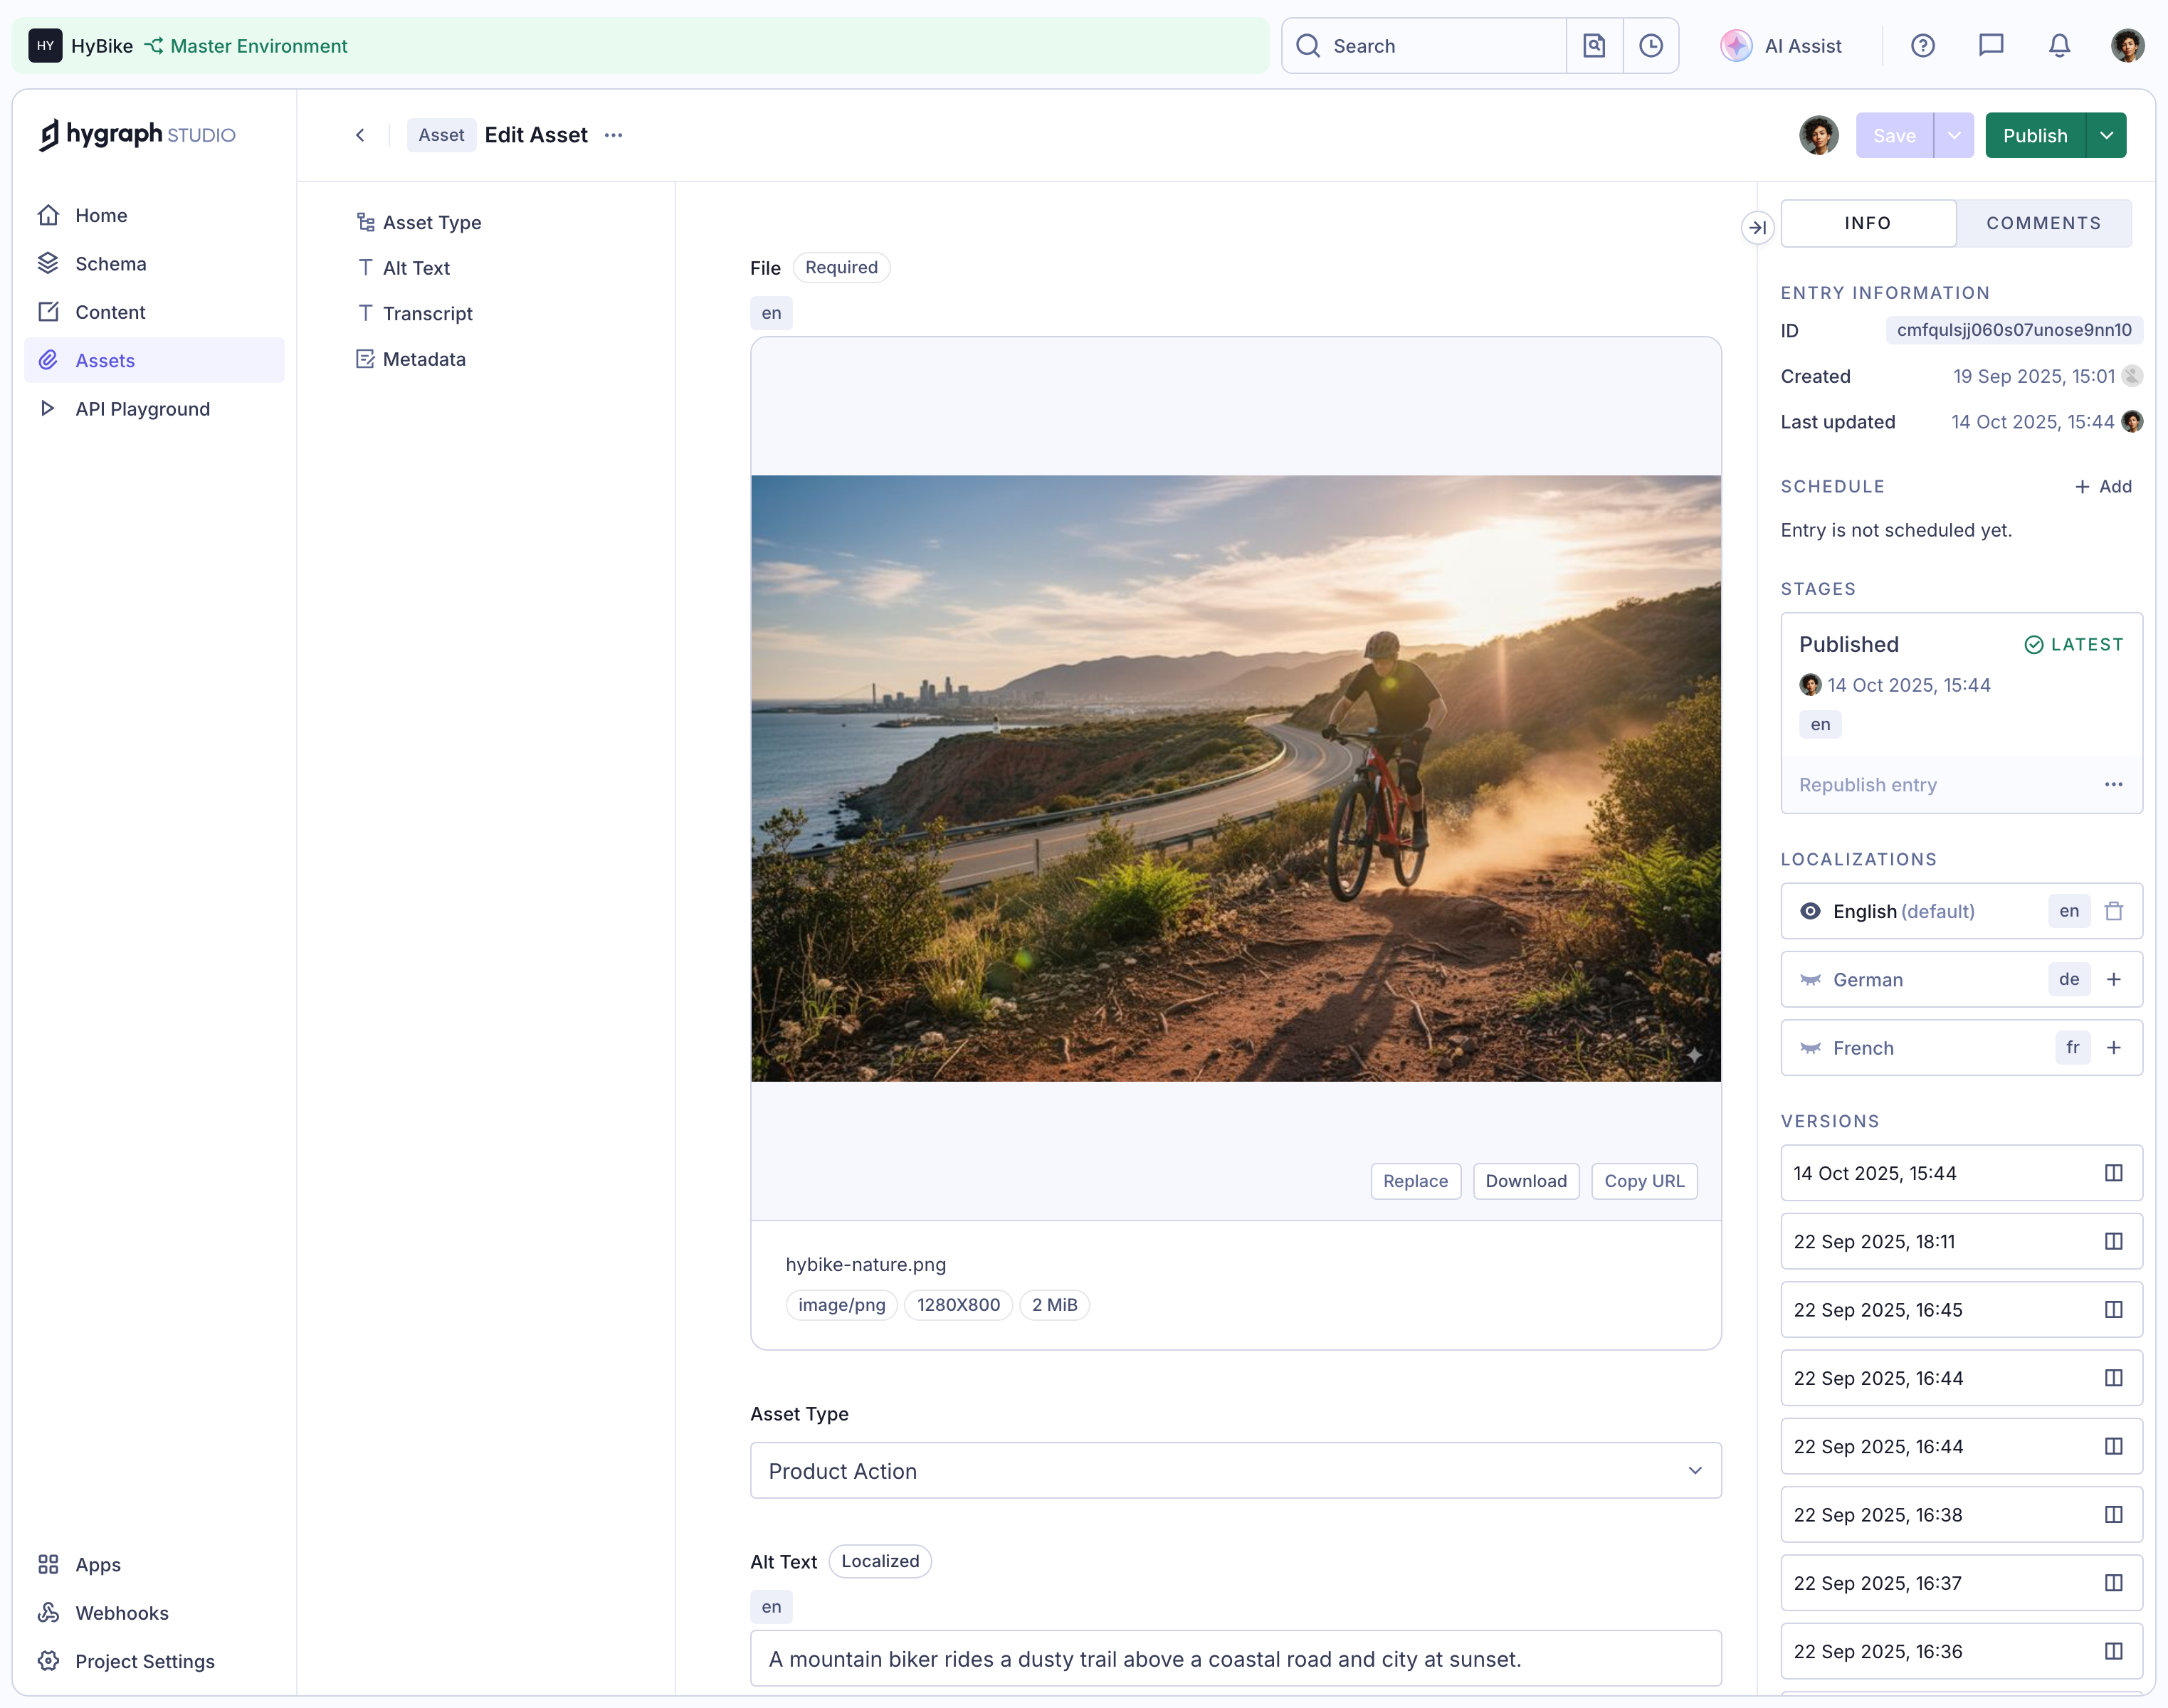Switch to the COMMENTS tab
2168x1708 pixels.
(x=2043, y=223)
